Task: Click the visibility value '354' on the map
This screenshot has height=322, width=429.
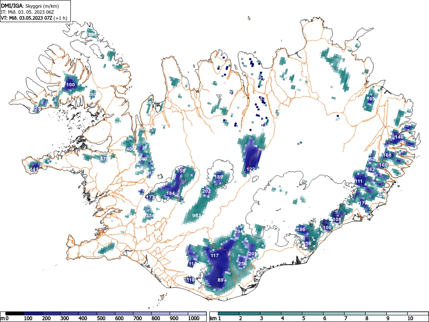Action: click(x=150, y=216)
